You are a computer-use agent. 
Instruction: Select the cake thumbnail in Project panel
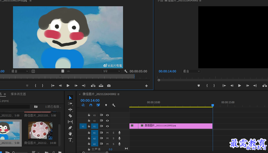tap(40, 131)
